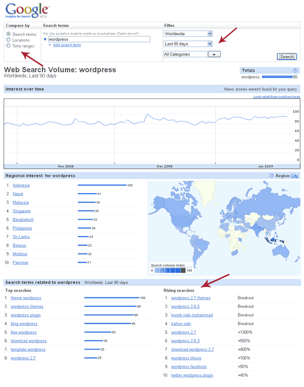This screenshot has height=387, width=304.
Task: Open the wordpress 2.7 top search
Action: click(x=23, y=358)
